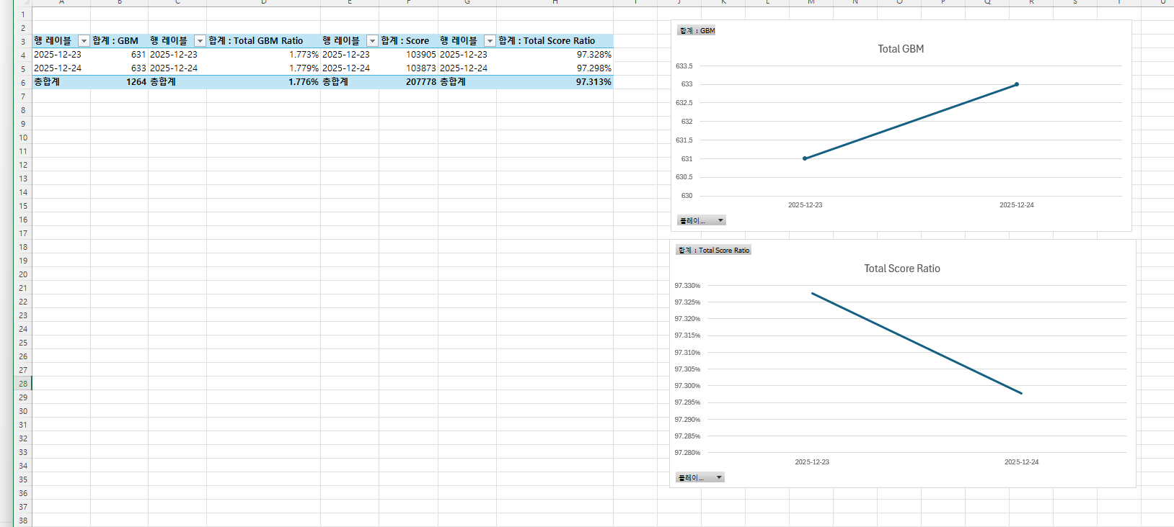Open the row label filter beside 합계 : GBM
This screenshot has width=1174, height=527.
(x=84, y=41)
